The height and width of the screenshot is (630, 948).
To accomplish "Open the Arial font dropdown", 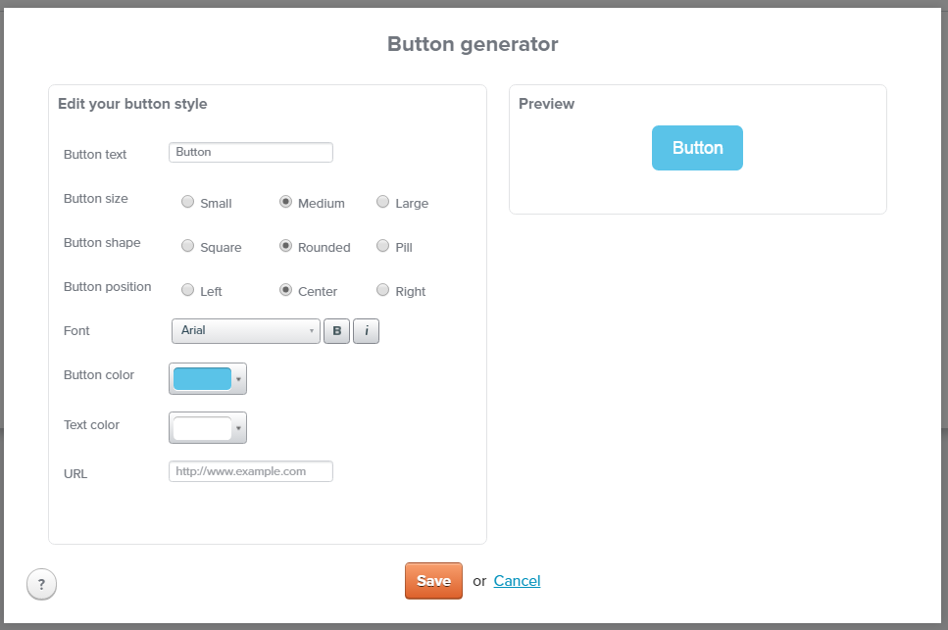I will point(245,331).
